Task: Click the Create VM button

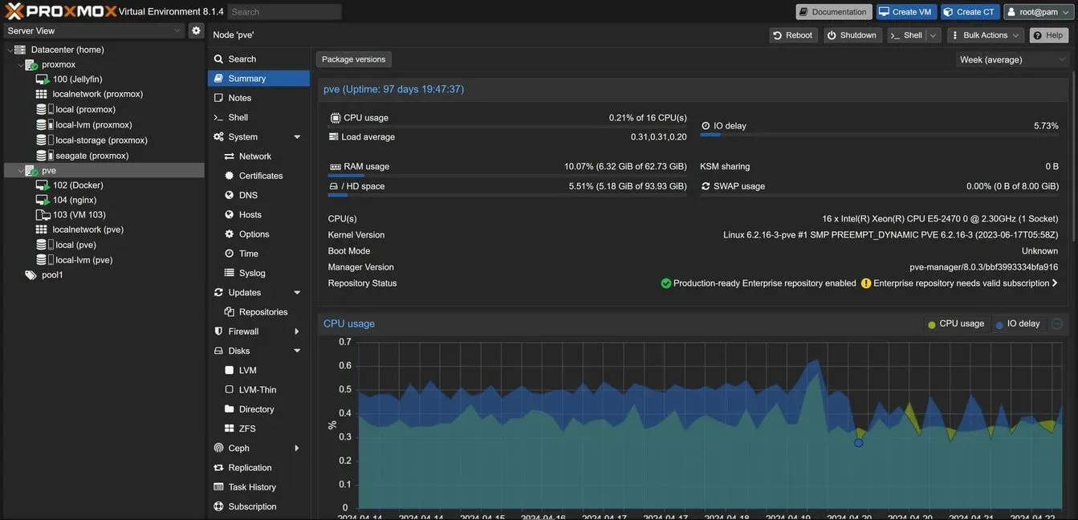Action: click(x=905, y=12)
